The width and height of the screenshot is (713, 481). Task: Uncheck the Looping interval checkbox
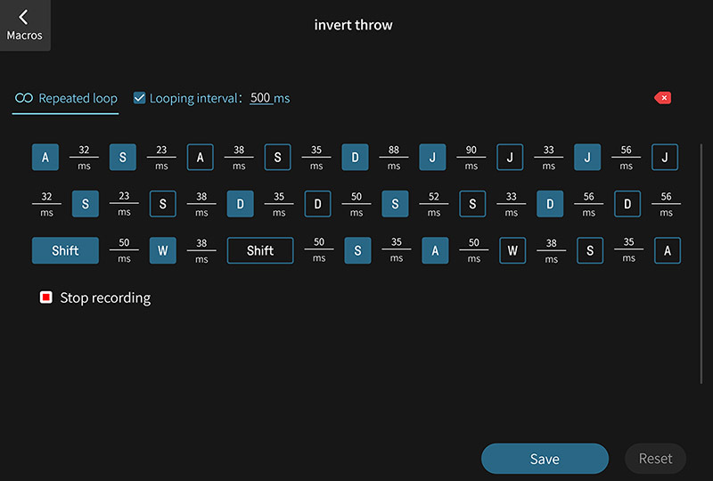click(x=139, y=98)
